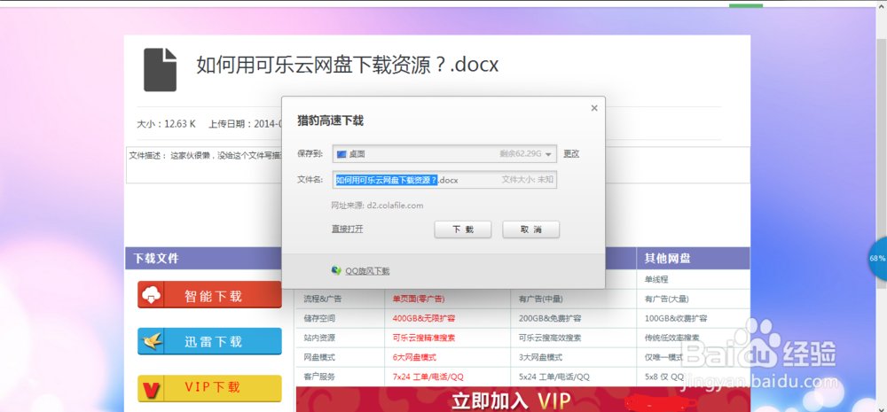Click the bird icon on 迅雷下载 button
This screenshot has height=412, width=887.
pos(153,341)
